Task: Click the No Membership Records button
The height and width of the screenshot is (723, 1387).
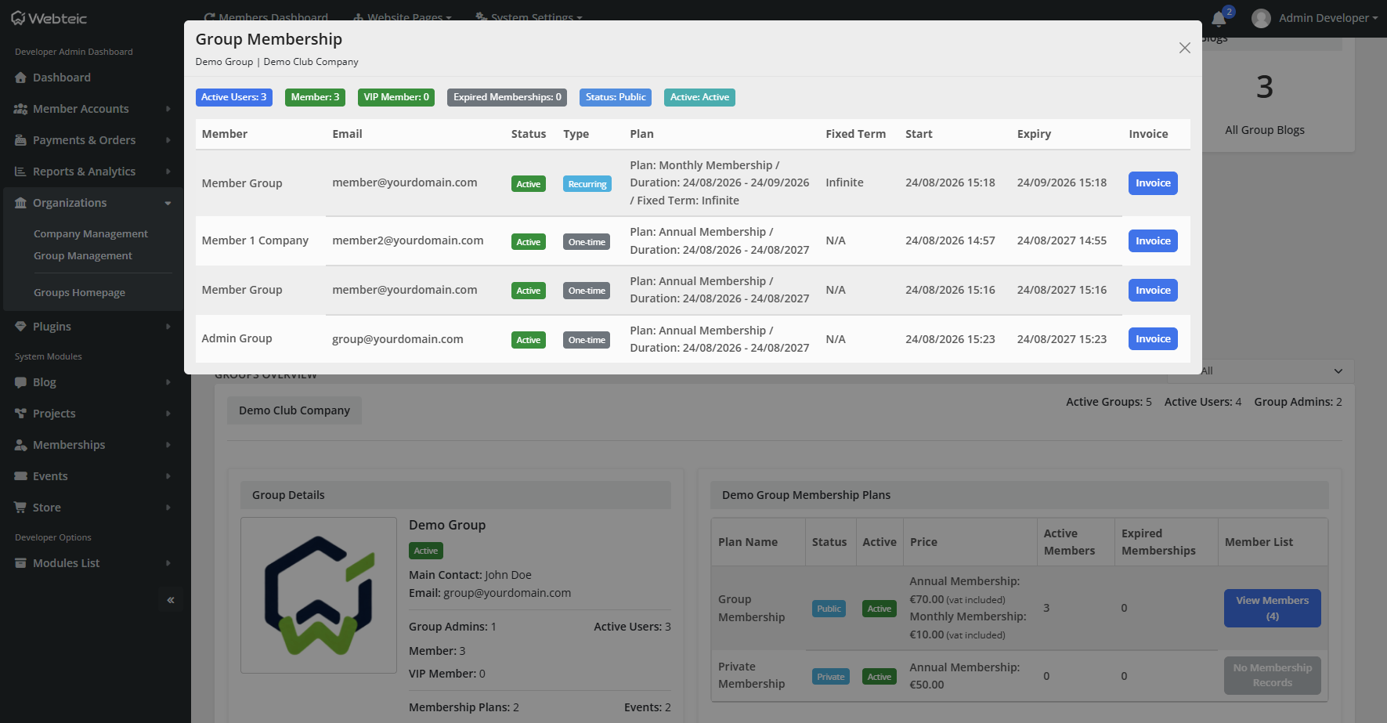Action: pos(1273,675)
